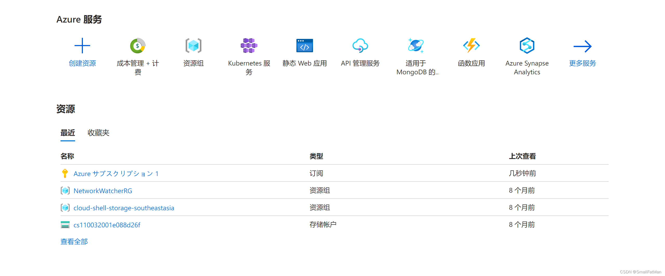Click the key icon for Azure subscription row
This screenshot has height=276, width=665.
65,173
